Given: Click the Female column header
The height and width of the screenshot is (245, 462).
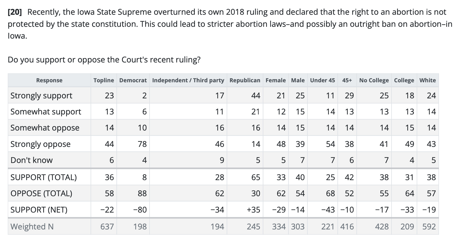Looking at the screenshot, I should click(x=276, y=80).
